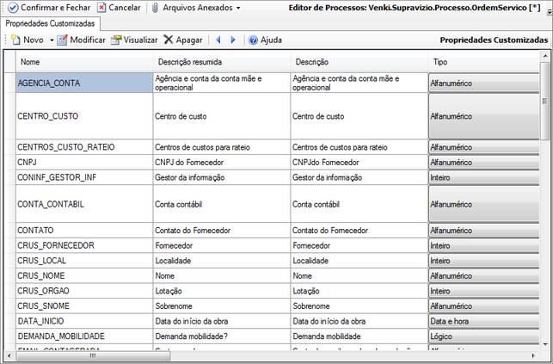The height and width of the screenshot is (364, 553).
Task: Click the Modificar edit icon
Action: coord(62,40)
